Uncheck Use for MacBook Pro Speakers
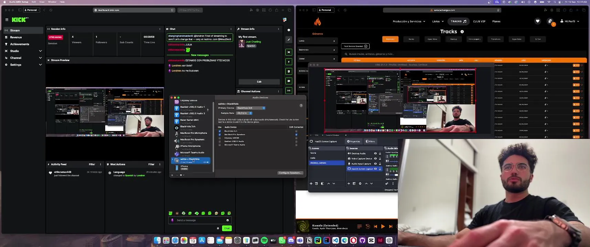The height and width of the screenshot is (247, 590). (220, 134)
